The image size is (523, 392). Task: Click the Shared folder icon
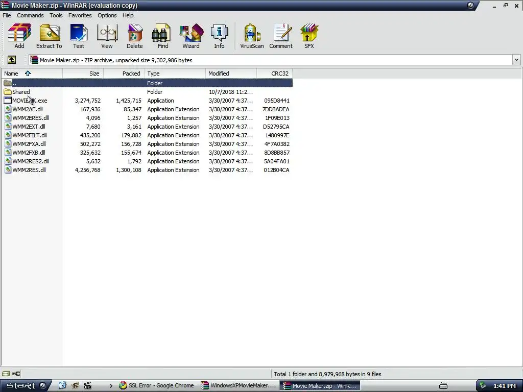click(x=8, y=92)
